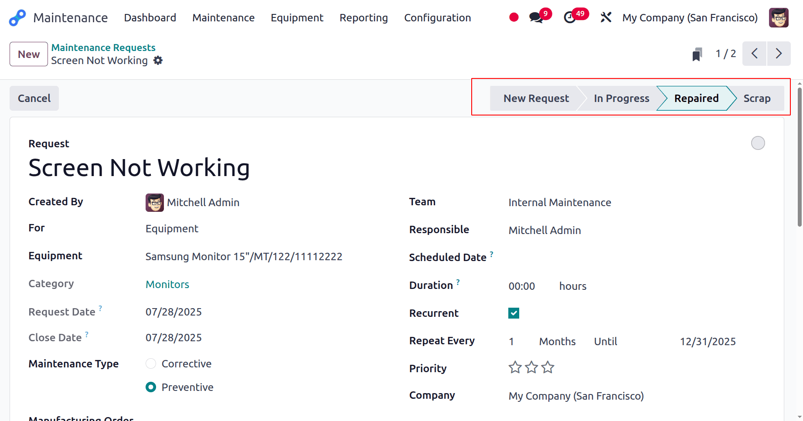Change the Until repeat type
Viewport: 803px width, 421px height.
tap(606, 342)
